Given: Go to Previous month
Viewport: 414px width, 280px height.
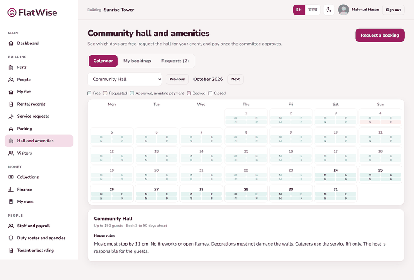Looking at the screenshot, I should 177,79.
